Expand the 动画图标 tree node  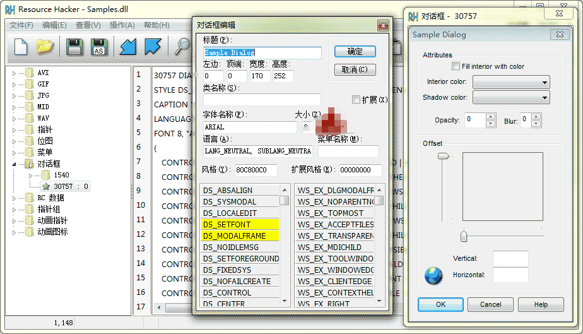[14, 232]
